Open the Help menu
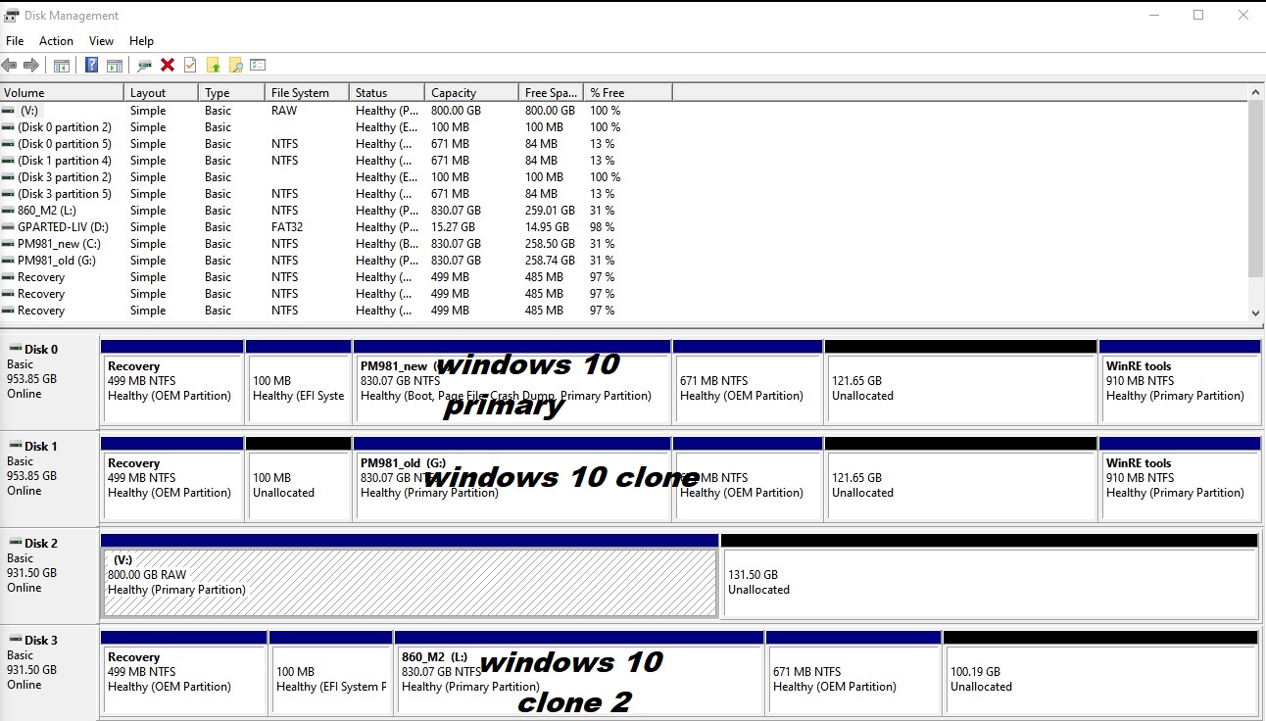This screenshot has width=1266, height=721. [141, 41]
